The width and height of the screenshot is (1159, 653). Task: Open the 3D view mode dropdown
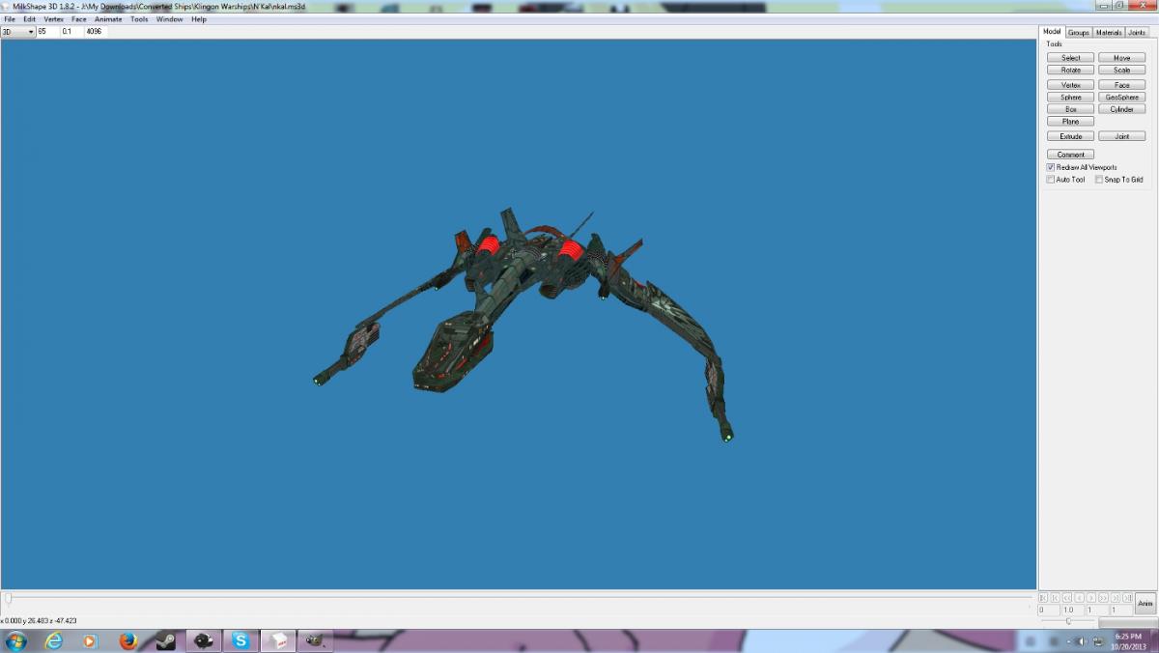(x=17, y=32)
